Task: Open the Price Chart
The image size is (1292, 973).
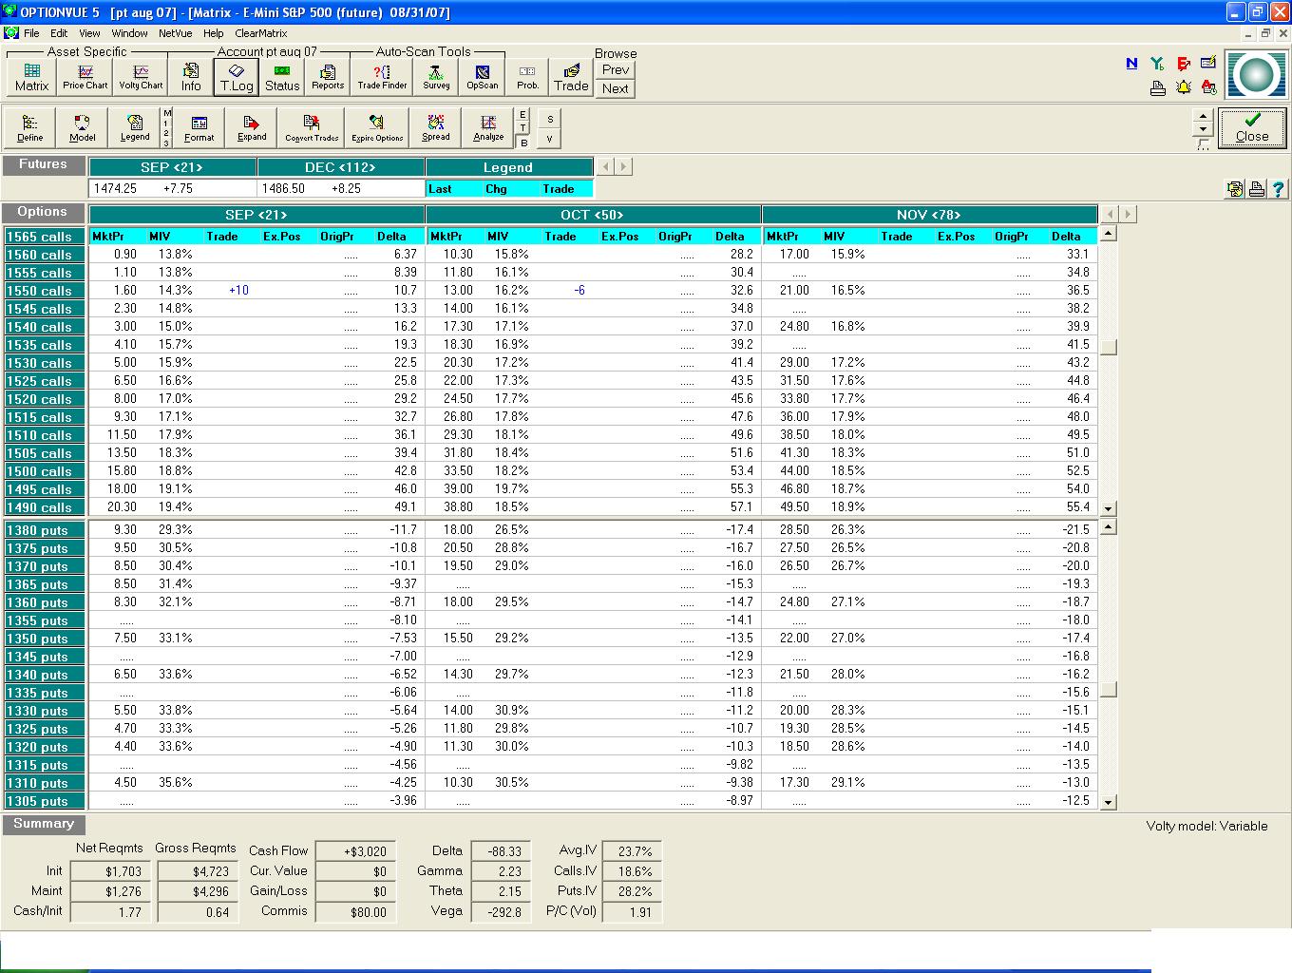Action: point(85,76)
